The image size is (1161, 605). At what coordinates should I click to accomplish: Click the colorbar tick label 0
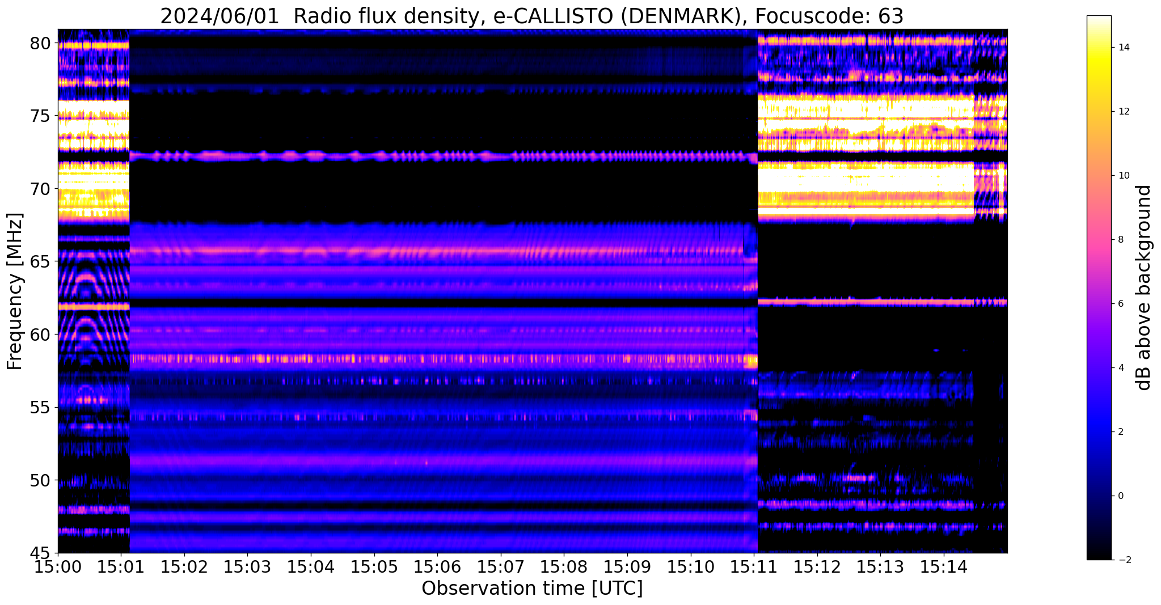[x=1120, y=496]
